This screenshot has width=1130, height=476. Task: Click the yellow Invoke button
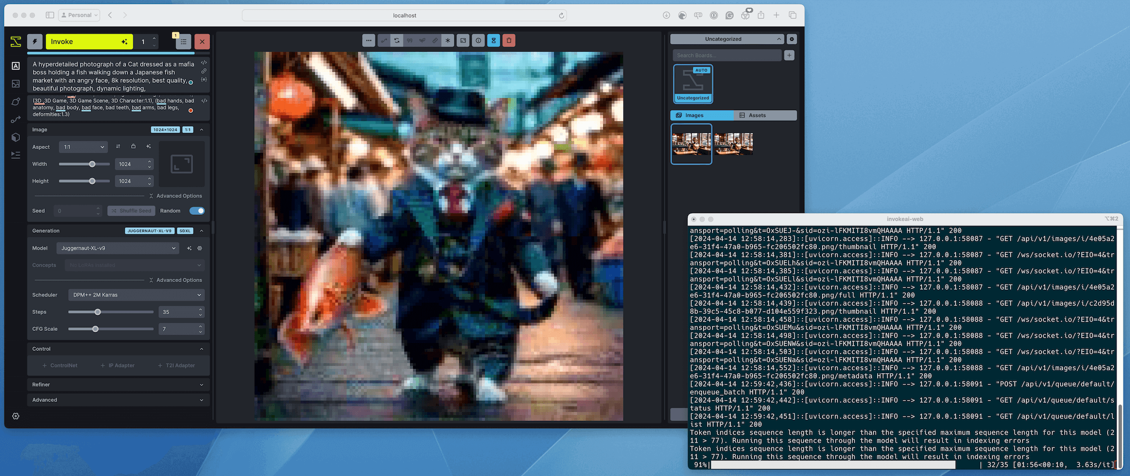[89, 41]
